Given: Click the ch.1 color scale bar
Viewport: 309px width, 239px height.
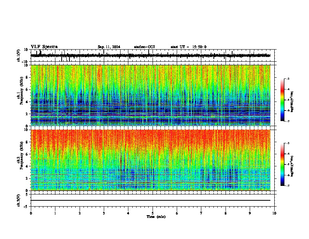Looking at the screenshot, I should [282, 100].
